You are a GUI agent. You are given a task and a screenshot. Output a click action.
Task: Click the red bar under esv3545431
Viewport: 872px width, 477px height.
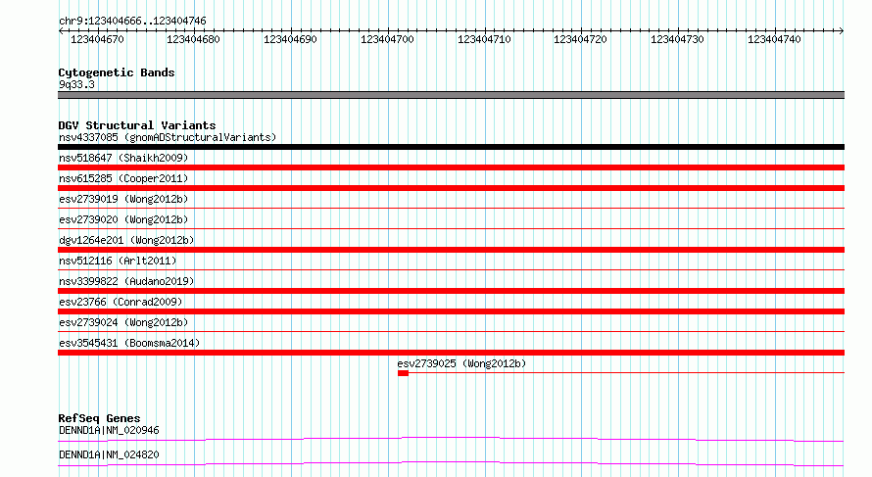(451, 353)
